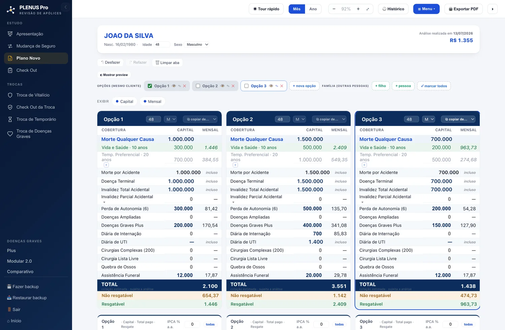Check the Opção 3 checkbox
Screen dimensions: 505x330
coord(246,86)
